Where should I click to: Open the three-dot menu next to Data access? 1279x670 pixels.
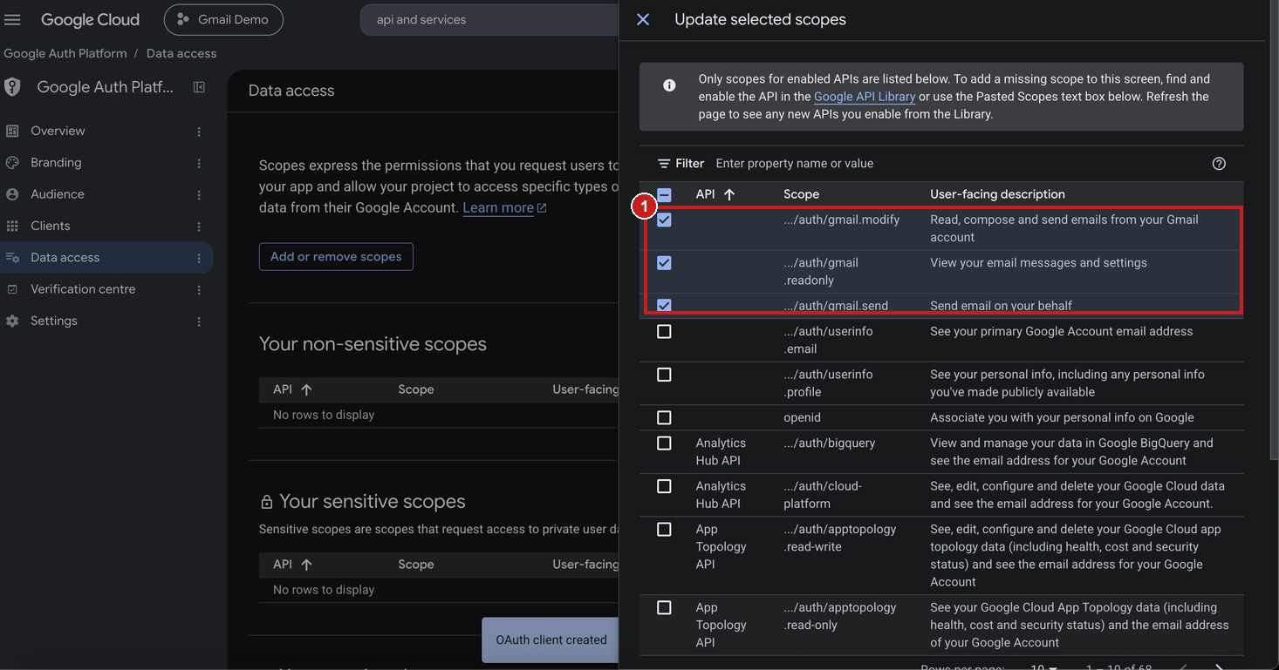(x=199, y=258)
